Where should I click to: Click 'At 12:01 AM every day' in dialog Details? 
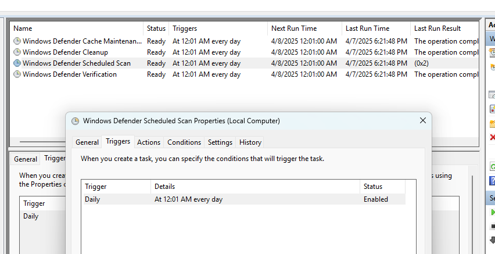(x=188, y=199)
